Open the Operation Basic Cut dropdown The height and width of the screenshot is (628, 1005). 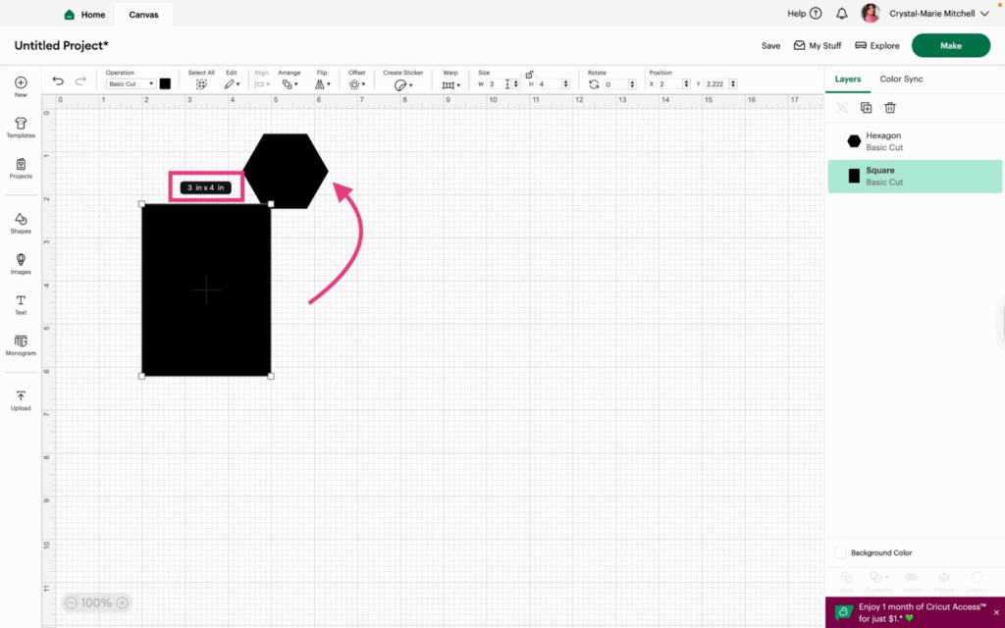click(x=131, y=84)
